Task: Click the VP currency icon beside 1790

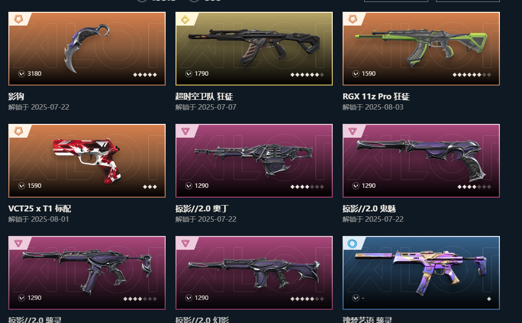Action: click(189, 74)
